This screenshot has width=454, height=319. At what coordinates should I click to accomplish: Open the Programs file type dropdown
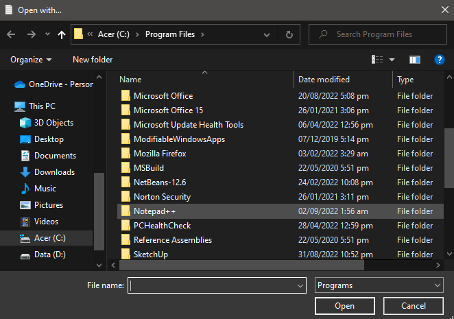[379, 285]
